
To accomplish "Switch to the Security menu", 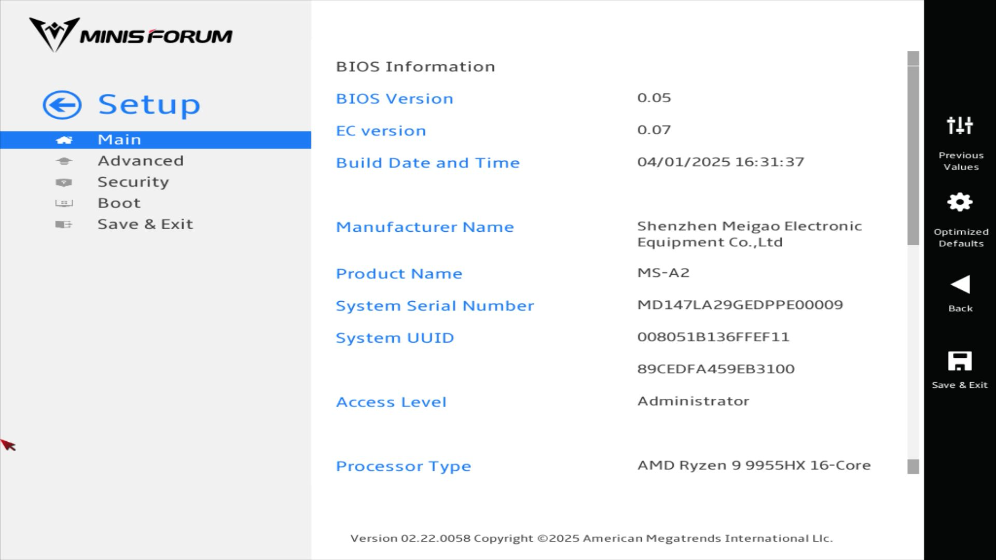I will click(133, 183).
